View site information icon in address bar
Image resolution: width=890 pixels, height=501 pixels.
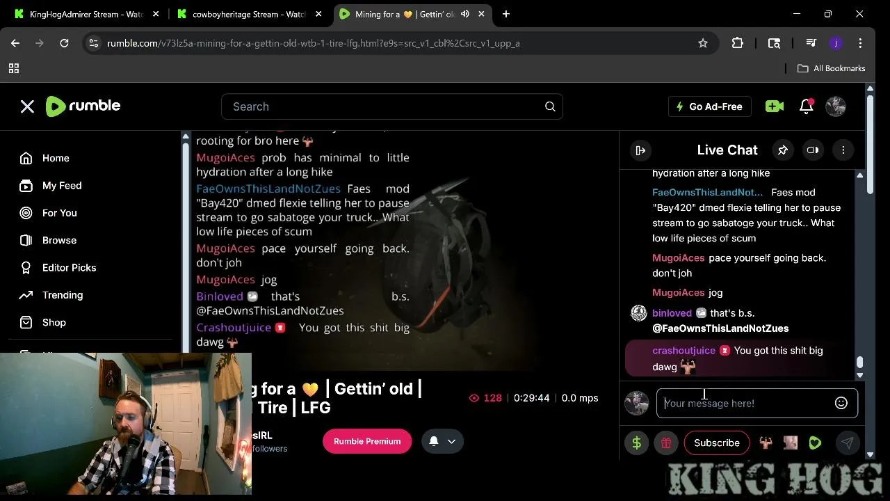click(94, 43)
